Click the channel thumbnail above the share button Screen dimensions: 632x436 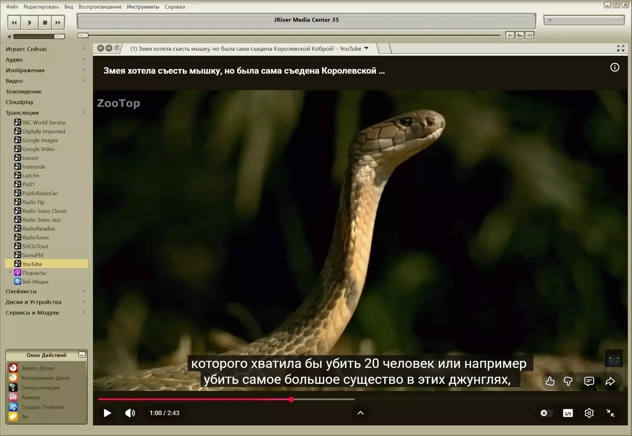pos(614,358)
